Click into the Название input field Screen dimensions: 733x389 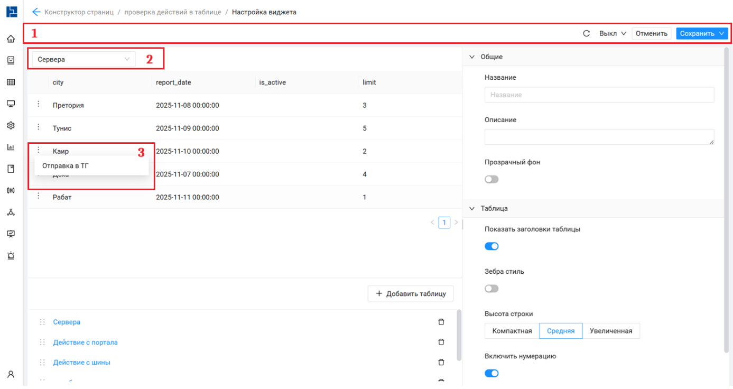click(x=599, y=95)
